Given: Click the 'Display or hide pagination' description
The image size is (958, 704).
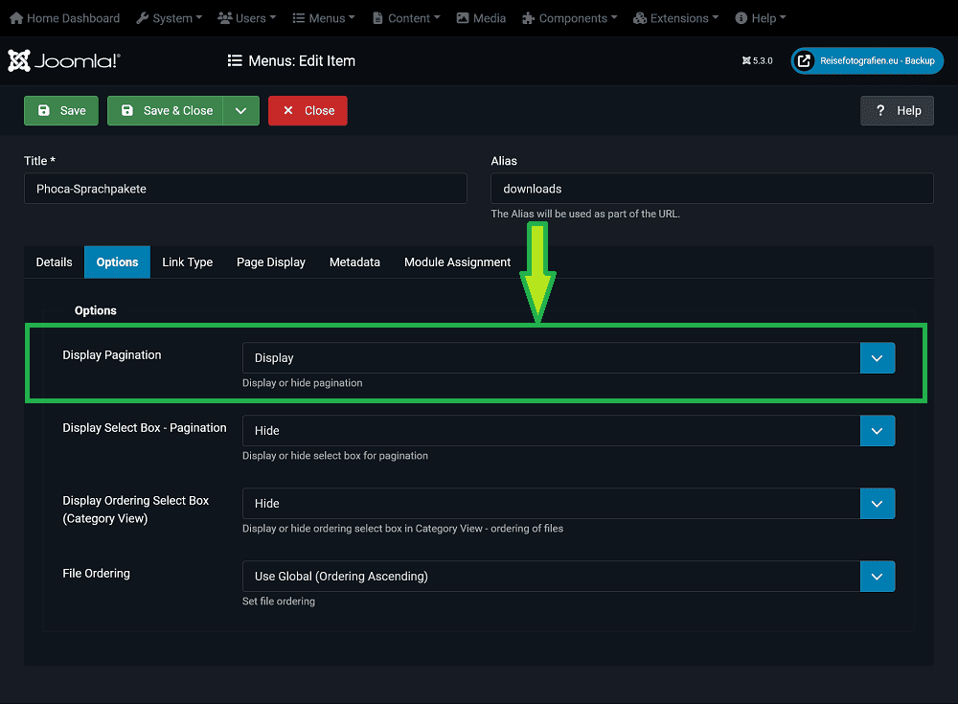Looking at the screenshot, I should coord(303,383).
